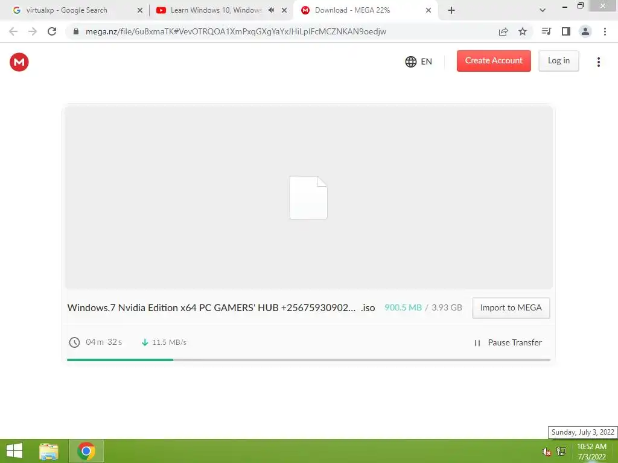Click the Import to MEGA button
The image size is (618, 463).
click(511, 307)
